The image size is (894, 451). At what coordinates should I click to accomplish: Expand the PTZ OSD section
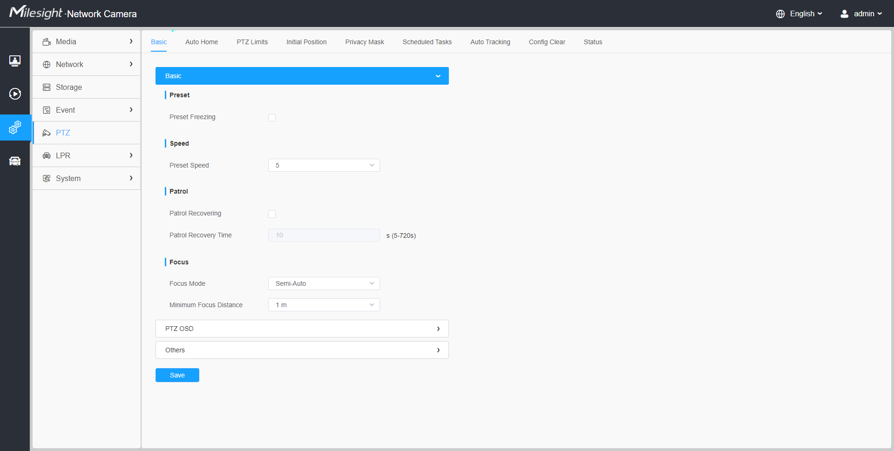[x=302, y=329]
